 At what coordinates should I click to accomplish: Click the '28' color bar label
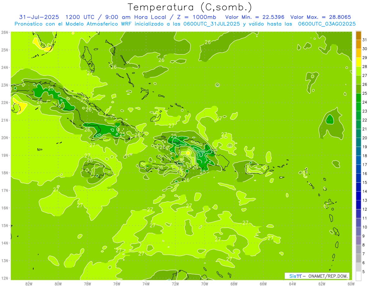(365, 66)
